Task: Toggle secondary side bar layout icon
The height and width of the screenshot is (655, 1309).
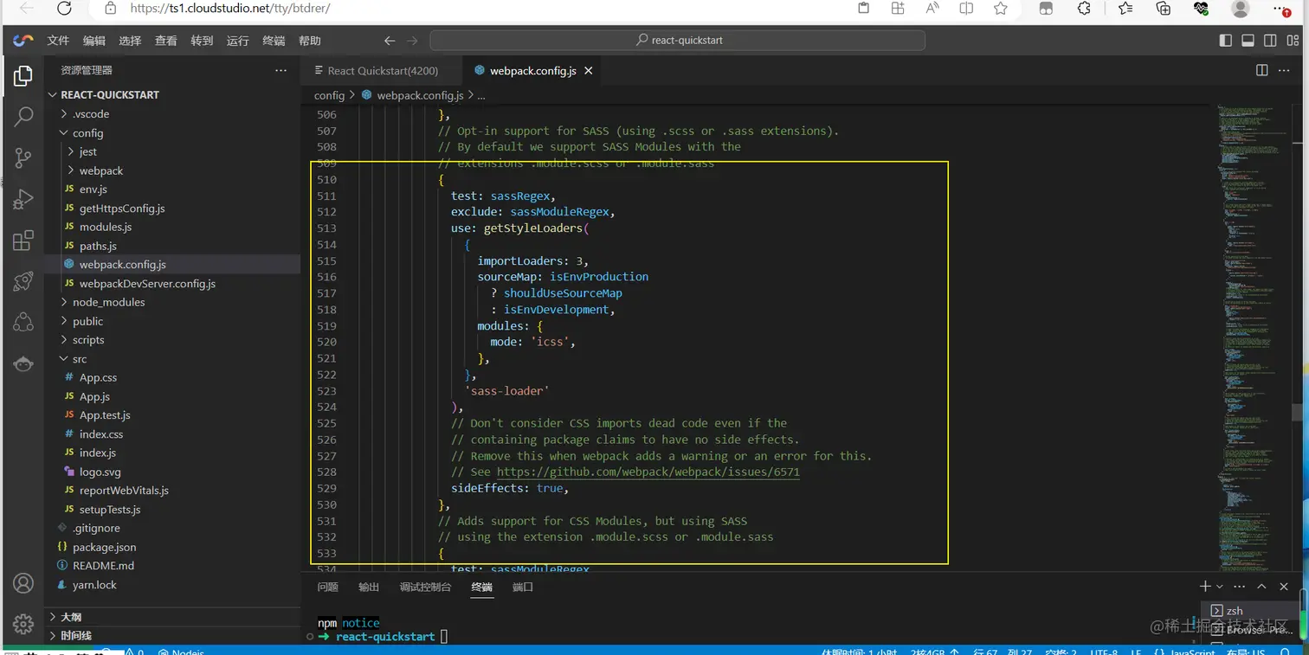Action: click(x=1270, y=41)
